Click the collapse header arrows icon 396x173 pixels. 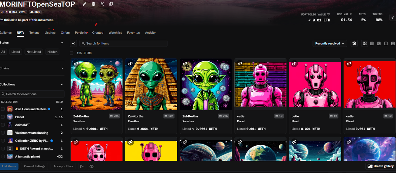pyautogui.click(x=392, y=17)
